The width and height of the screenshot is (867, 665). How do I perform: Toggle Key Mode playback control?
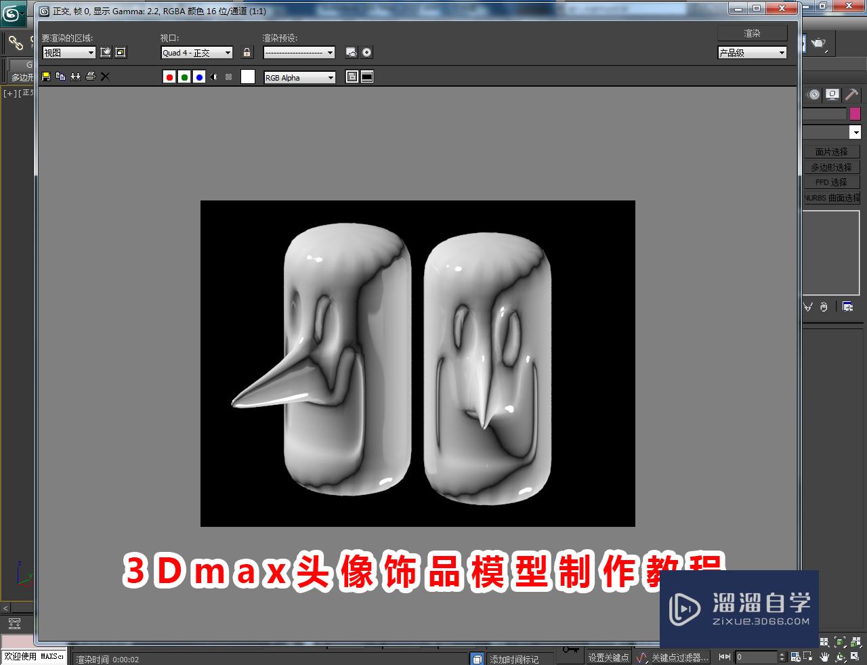pyautogui.click(x=724, y=657)
